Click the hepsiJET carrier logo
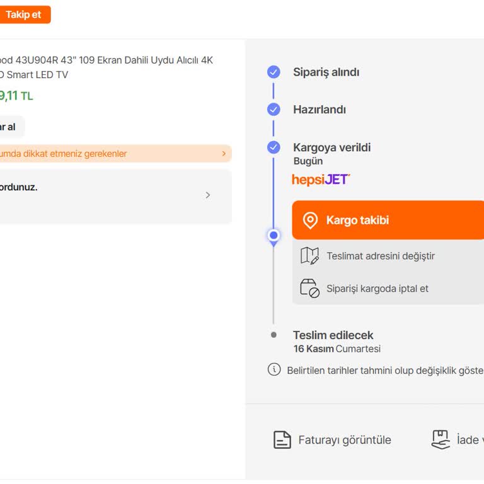 (321, 180)
